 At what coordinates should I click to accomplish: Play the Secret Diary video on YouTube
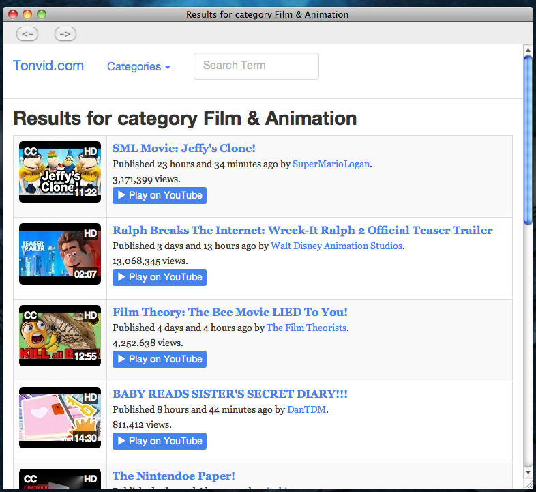click(x=160, y=441)
